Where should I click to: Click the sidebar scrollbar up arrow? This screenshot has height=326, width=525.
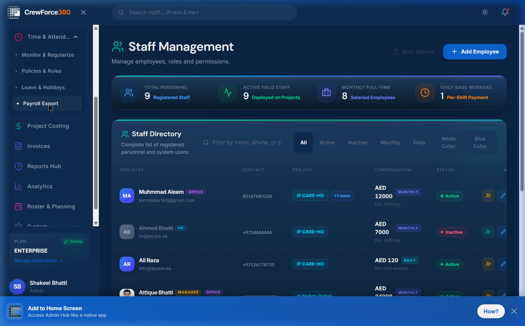point(96,28)
